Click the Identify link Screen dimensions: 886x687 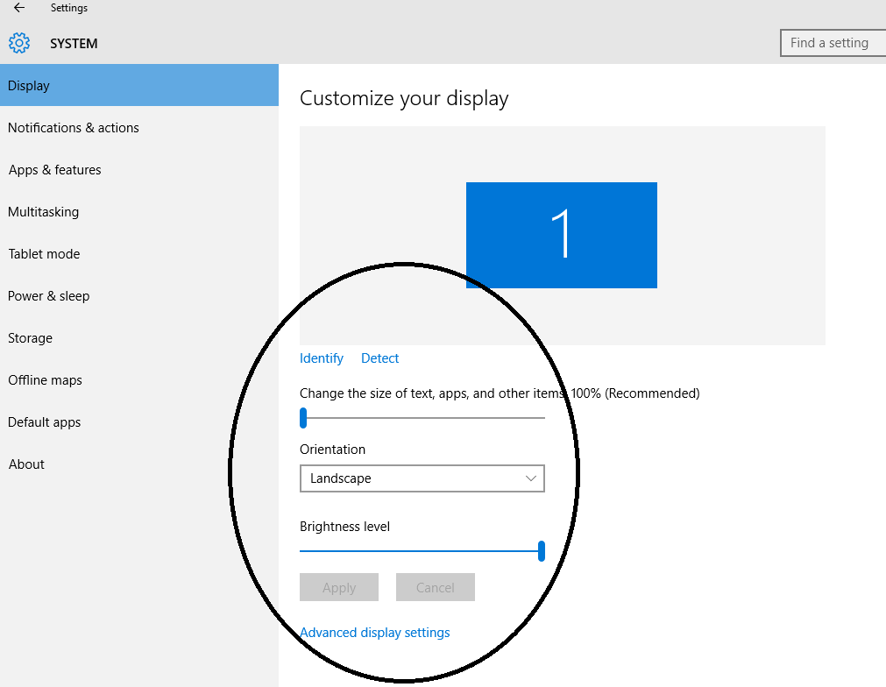pyautogui.click(x=322, y=358)
